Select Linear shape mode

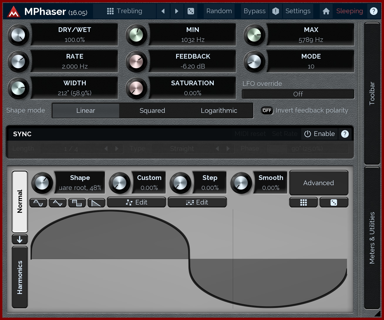tap(86, 110)
